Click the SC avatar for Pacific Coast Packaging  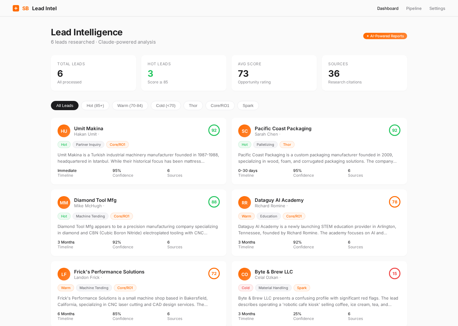(245, 131)
